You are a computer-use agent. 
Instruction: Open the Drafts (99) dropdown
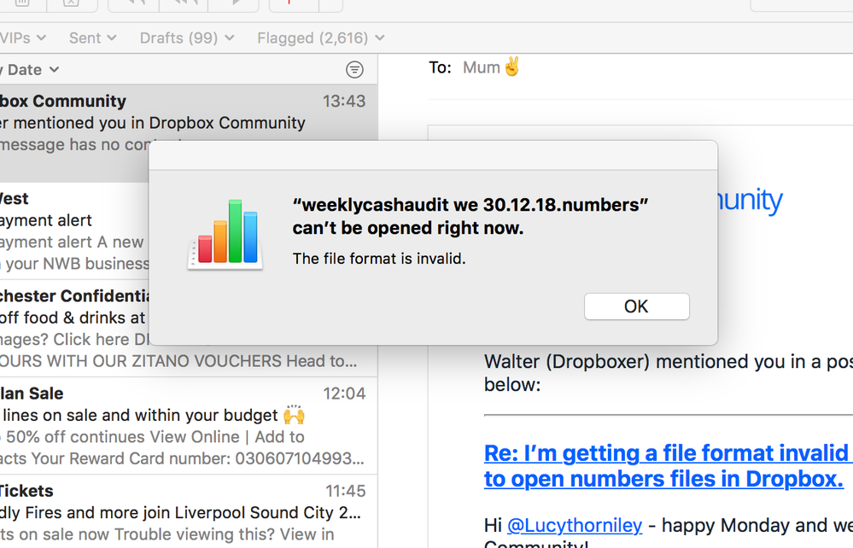186,38
